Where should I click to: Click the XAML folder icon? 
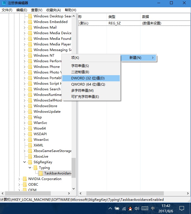point(30,145)
